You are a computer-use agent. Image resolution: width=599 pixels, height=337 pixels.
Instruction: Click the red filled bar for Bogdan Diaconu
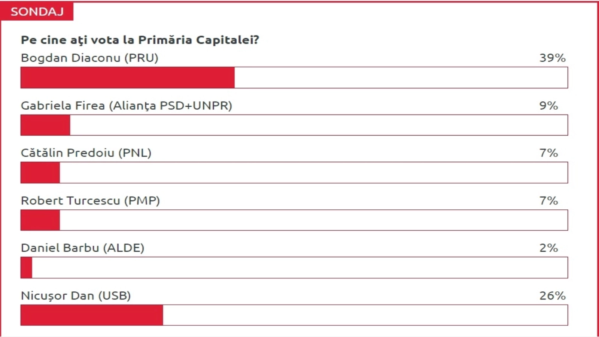click(127, 78)
